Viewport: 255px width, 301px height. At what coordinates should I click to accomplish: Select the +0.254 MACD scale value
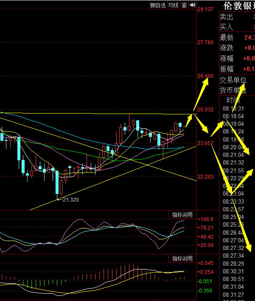pos(205,272)
